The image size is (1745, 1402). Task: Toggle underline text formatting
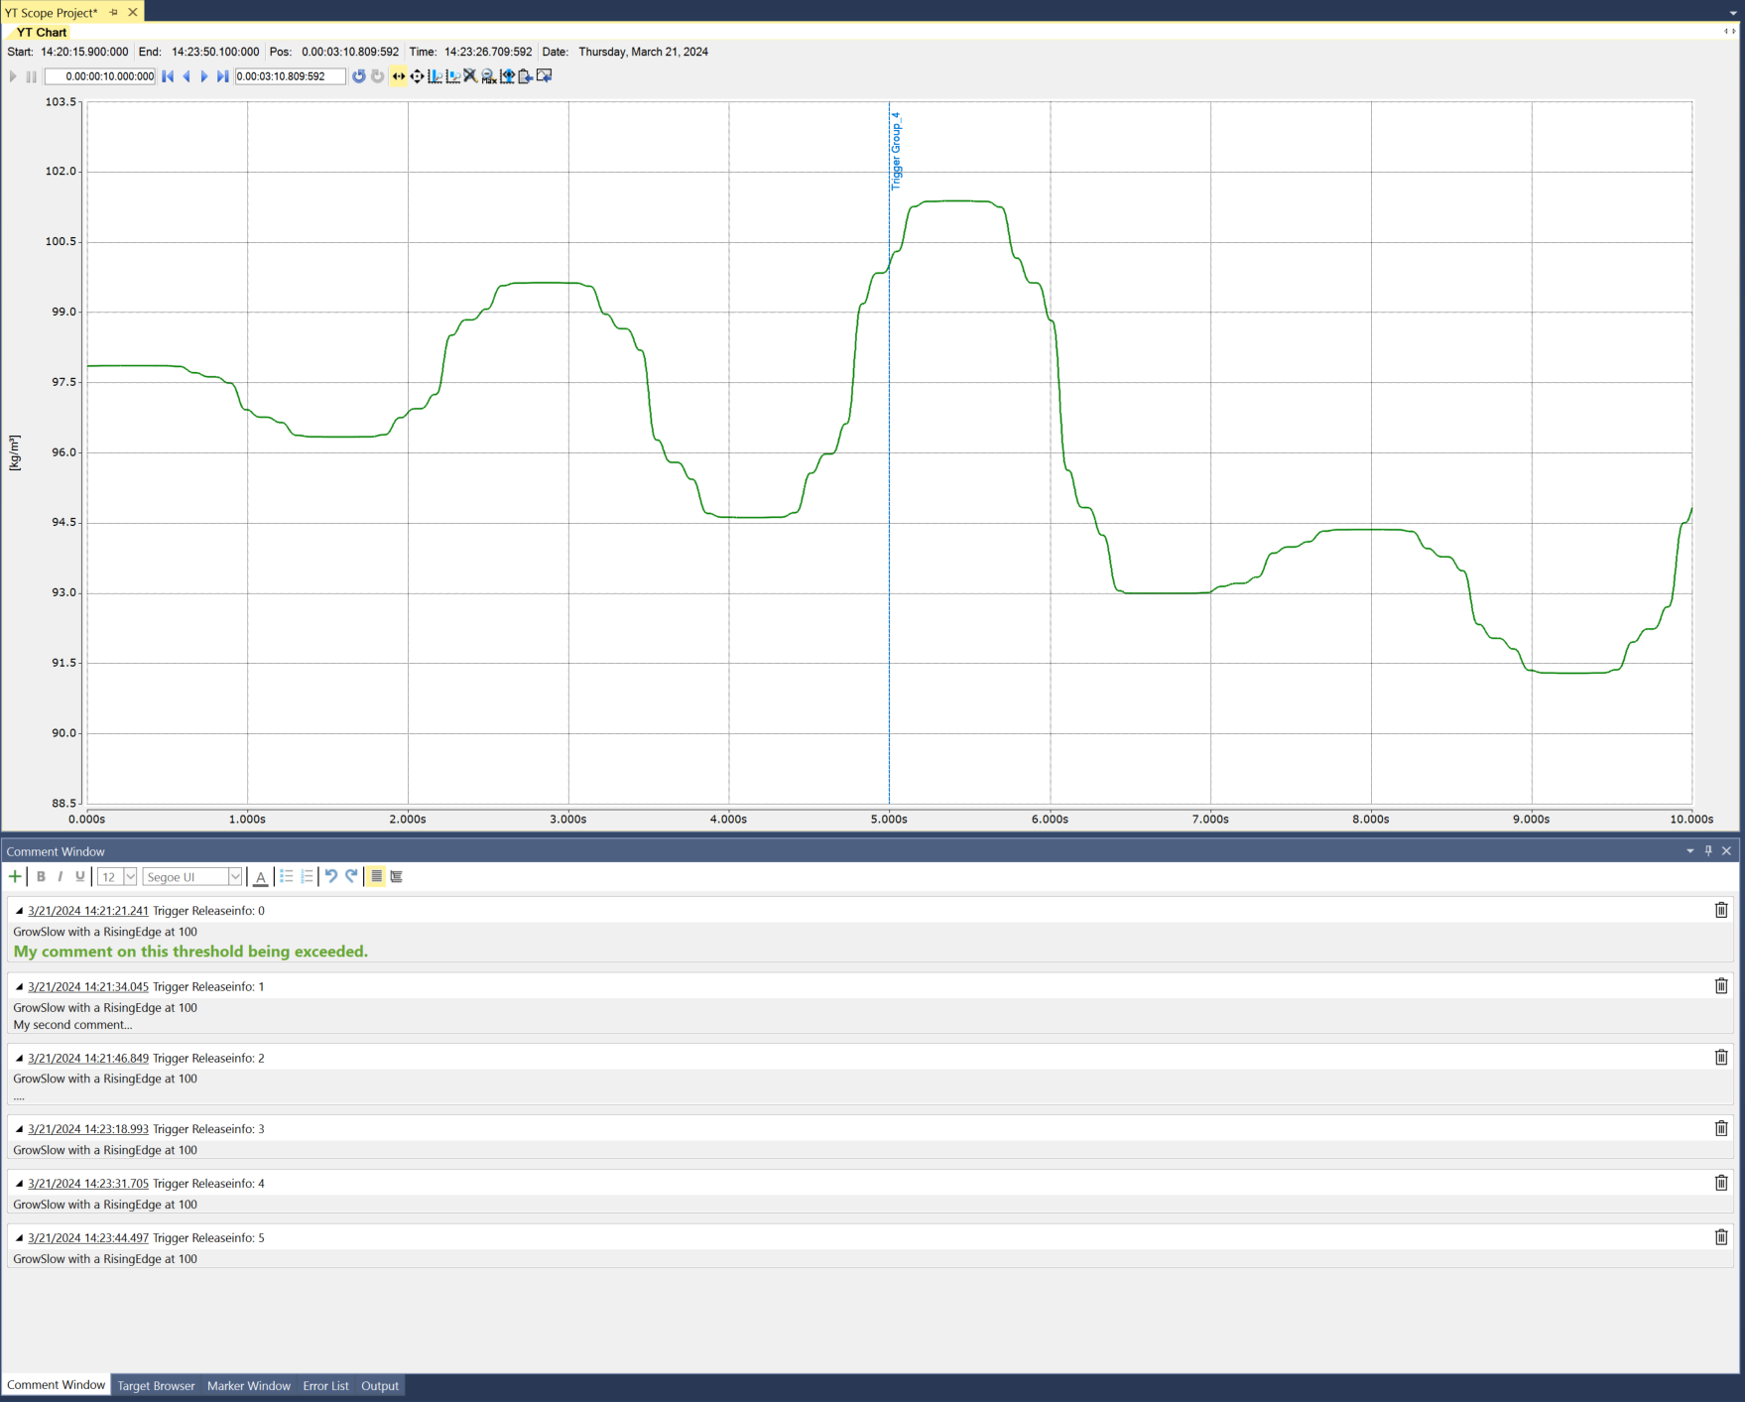point(79,876)
